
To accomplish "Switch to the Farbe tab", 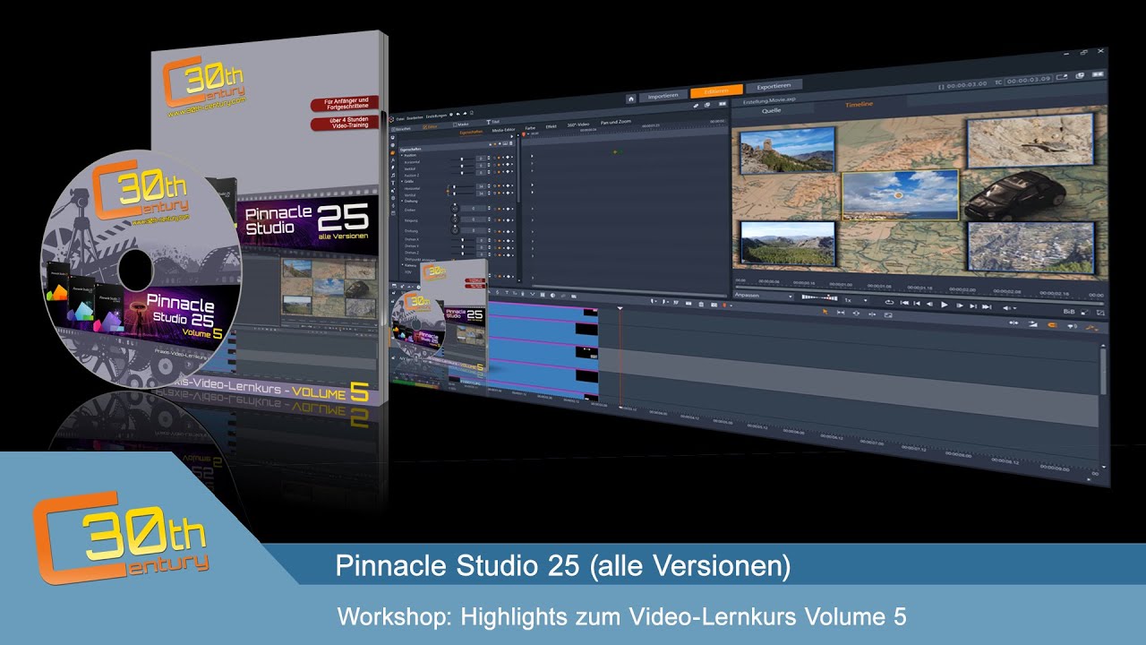I will [x=530, y=128].
